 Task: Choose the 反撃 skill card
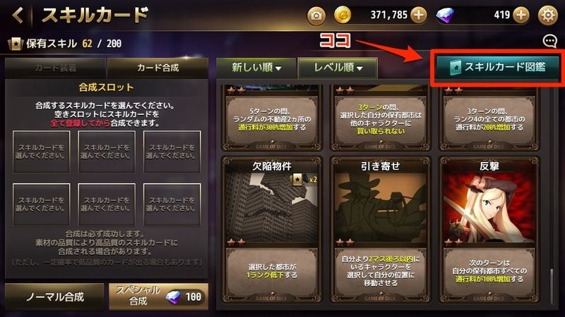(x=489, y=230)
